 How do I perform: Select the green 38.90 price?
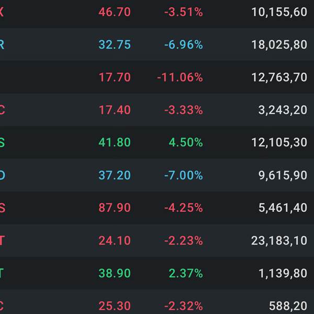[115, 273]
